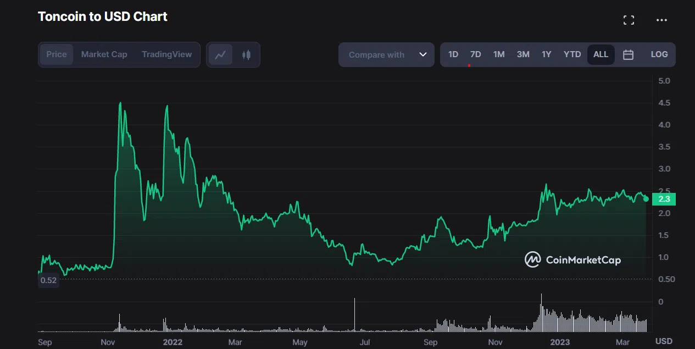Toggle LOG scale
This screenshot has height=349, width=695.
659,54
